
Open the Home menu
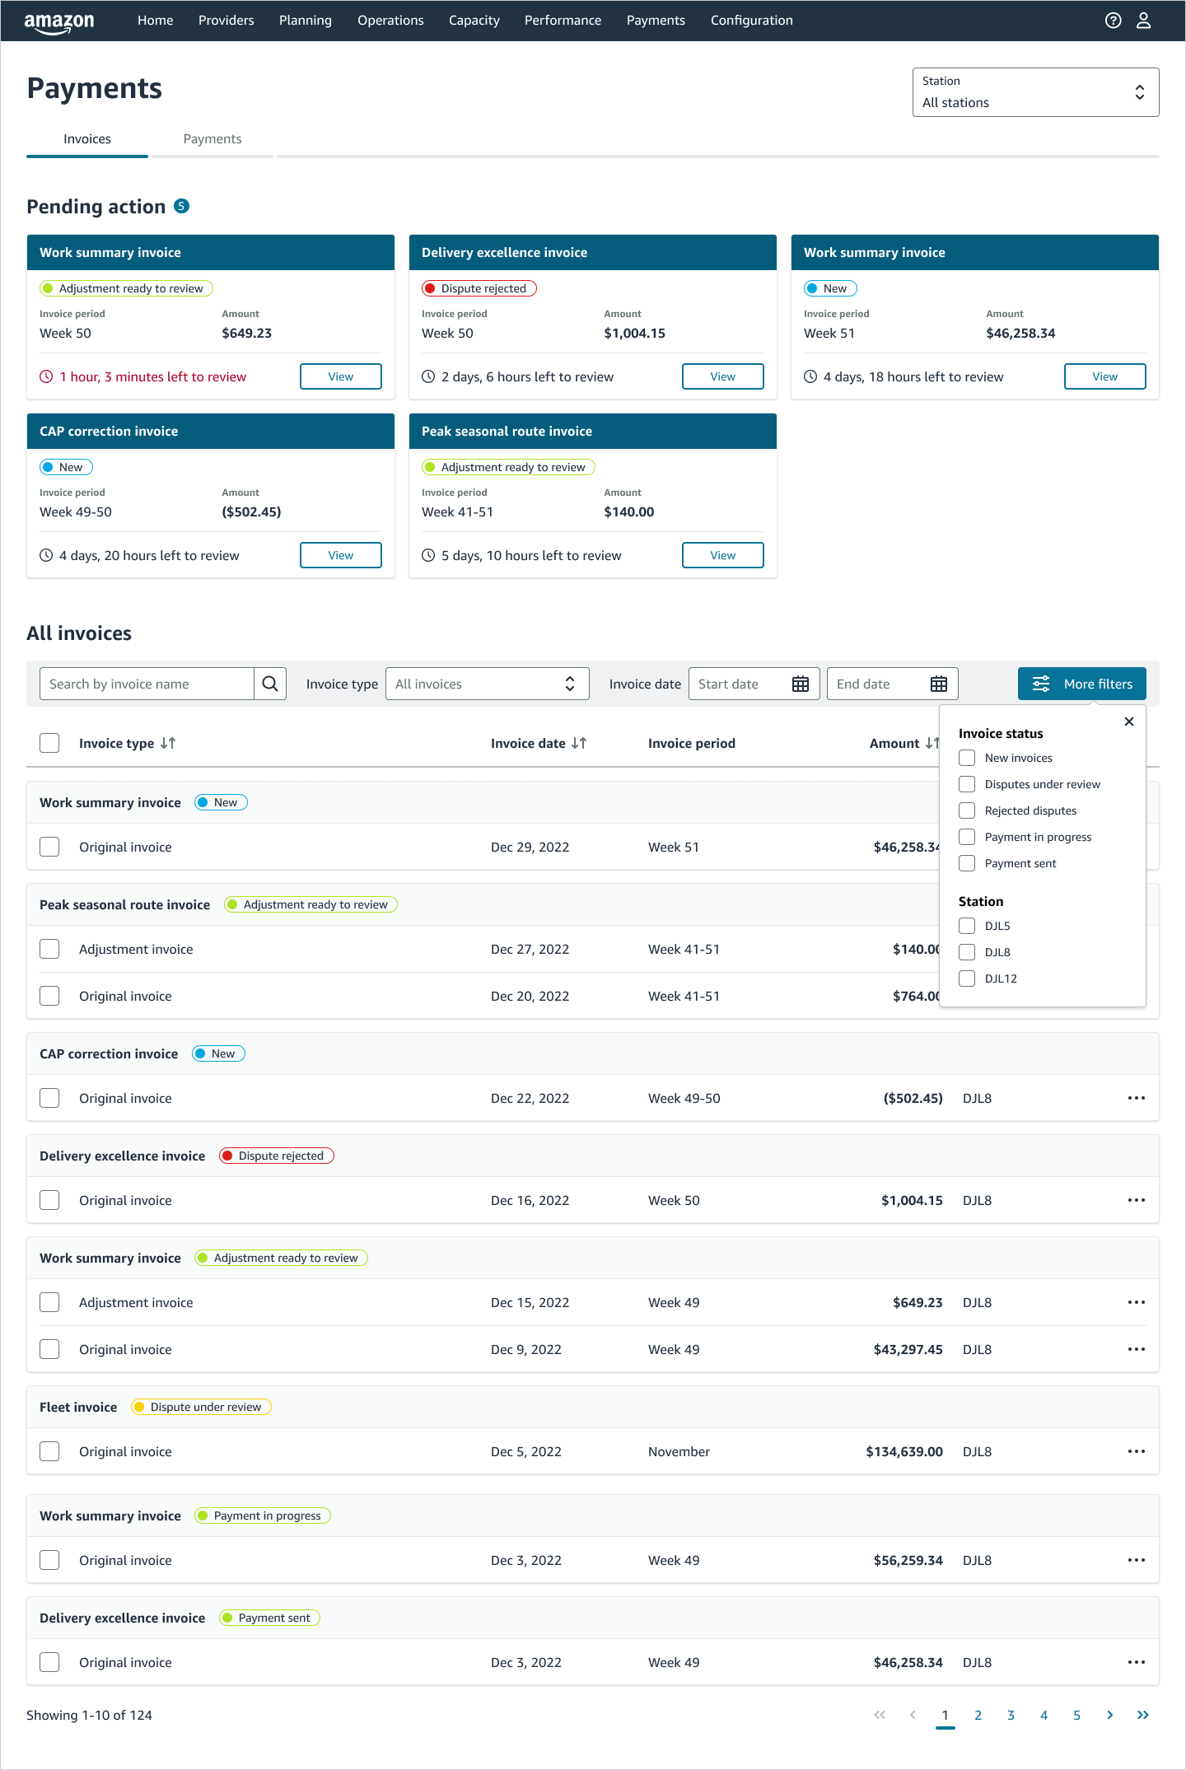(155, 21)
